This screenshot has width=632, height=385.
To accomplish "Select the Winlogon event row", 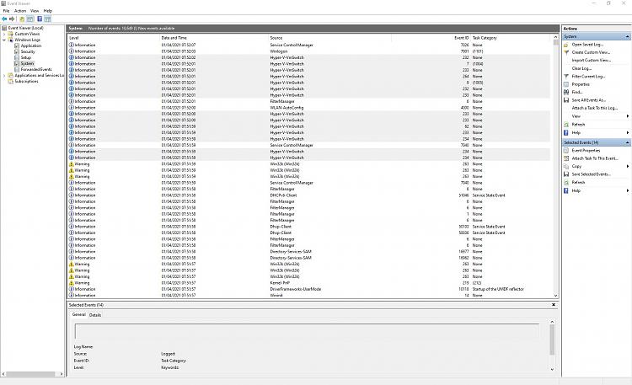I will (309, 51).
